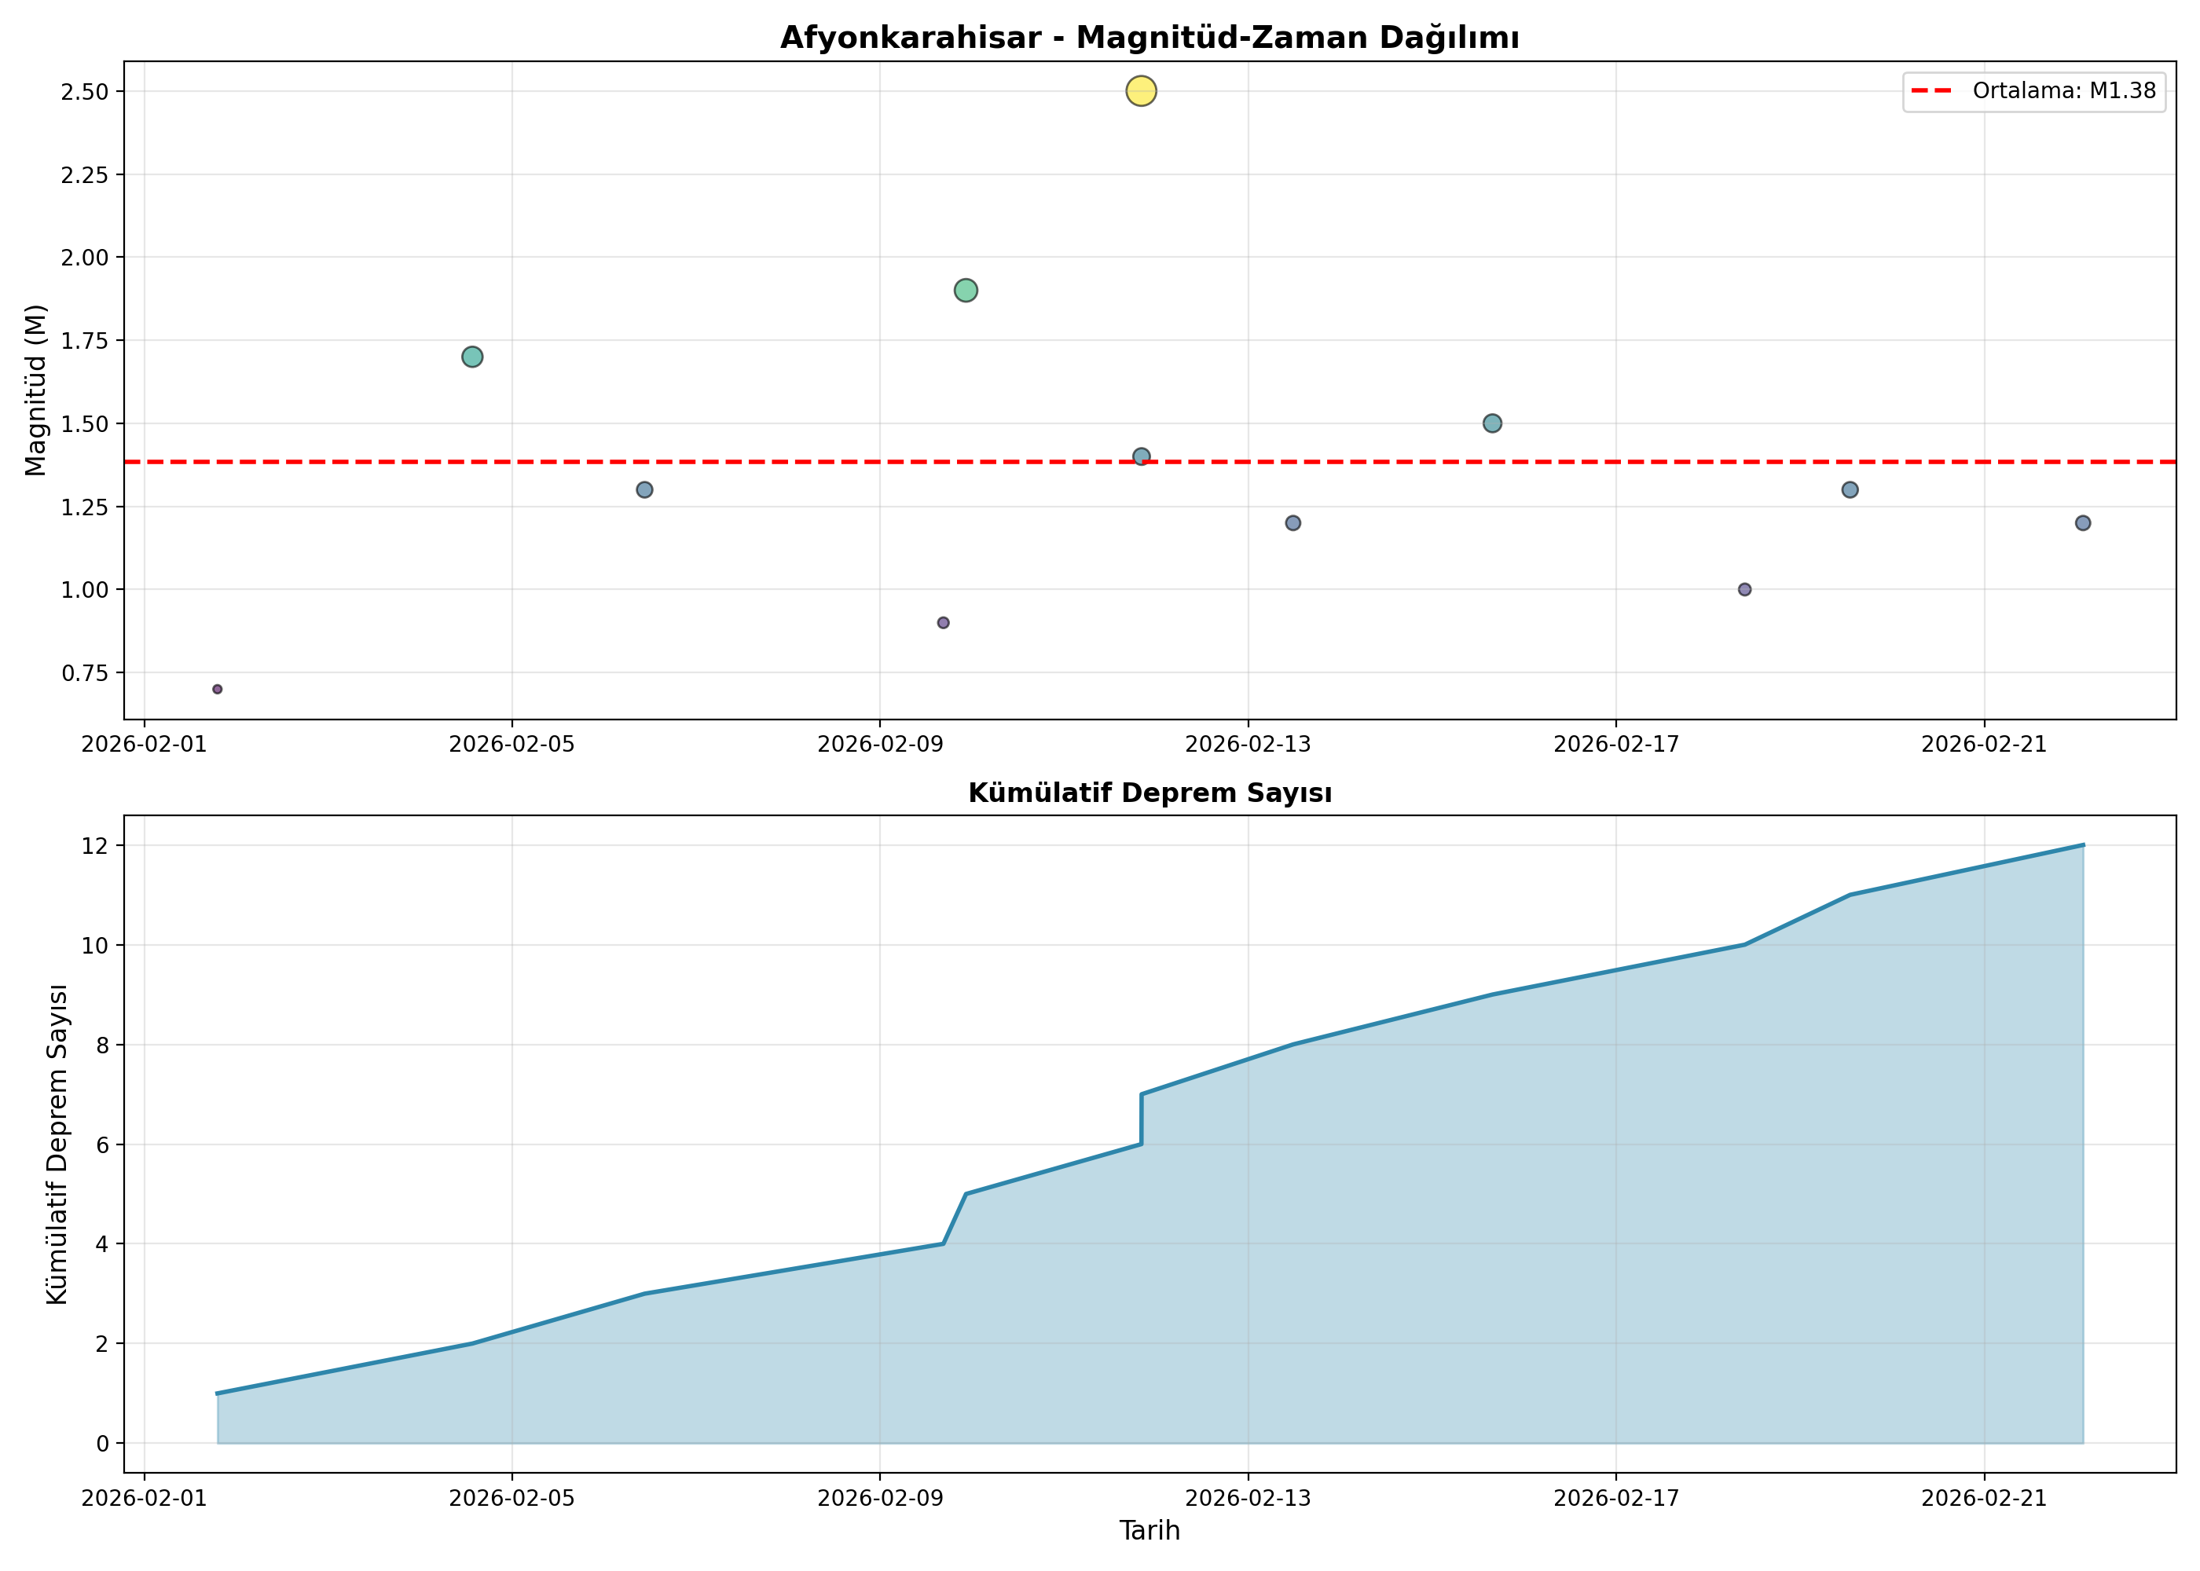Click the vertical 'Kümülatif Deprem Sayısı' axis label
Screen dimensions: 2200x1571
pos(57,1144)
